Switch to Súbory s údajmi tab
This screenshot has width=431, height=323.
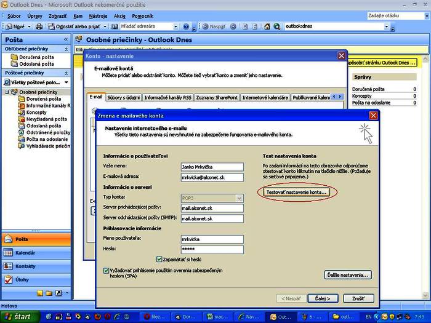coord(123,97)
